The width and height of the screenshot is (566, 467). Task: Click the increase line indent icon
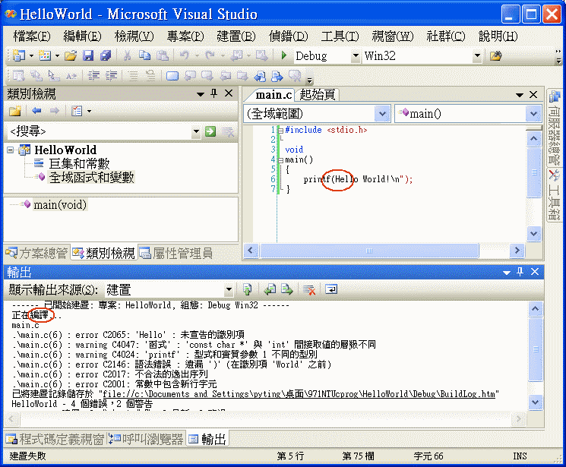pos(111,76)
